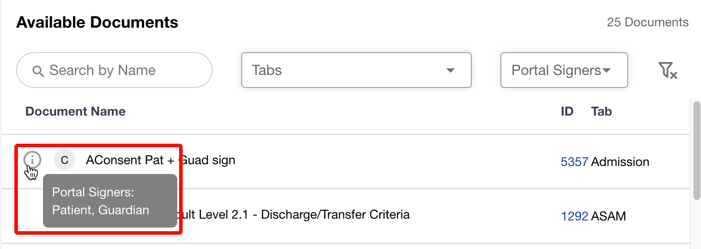
Task: Open document ID 1292 link
Action: pos(574,216)
